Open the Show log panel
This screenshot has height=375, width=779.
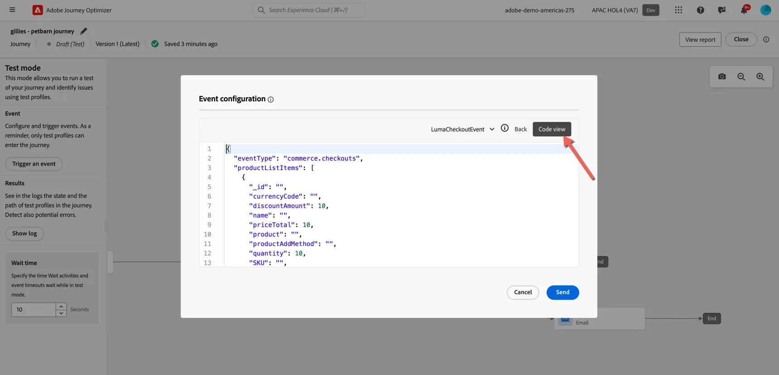[x=24, y=233]
